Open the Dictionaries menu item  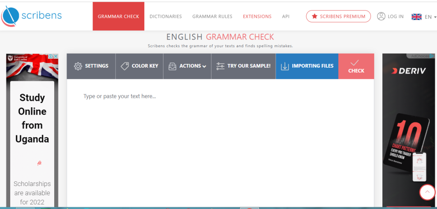coord(166,17)
